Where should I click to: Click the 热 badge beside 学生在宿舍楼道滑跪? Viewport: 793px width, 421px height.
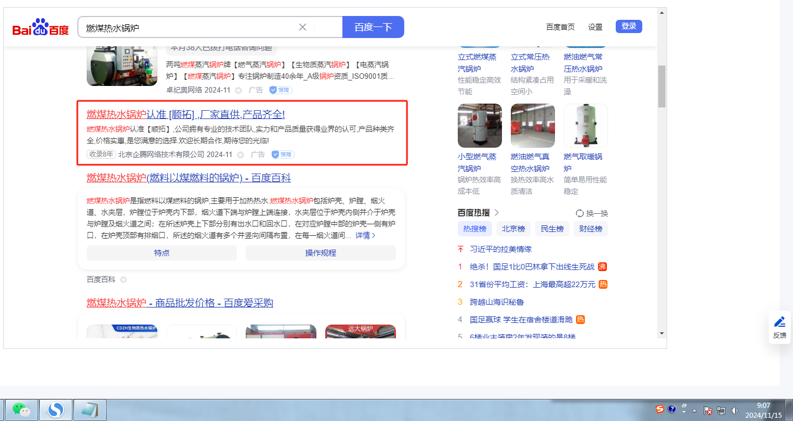click(580, 320)
